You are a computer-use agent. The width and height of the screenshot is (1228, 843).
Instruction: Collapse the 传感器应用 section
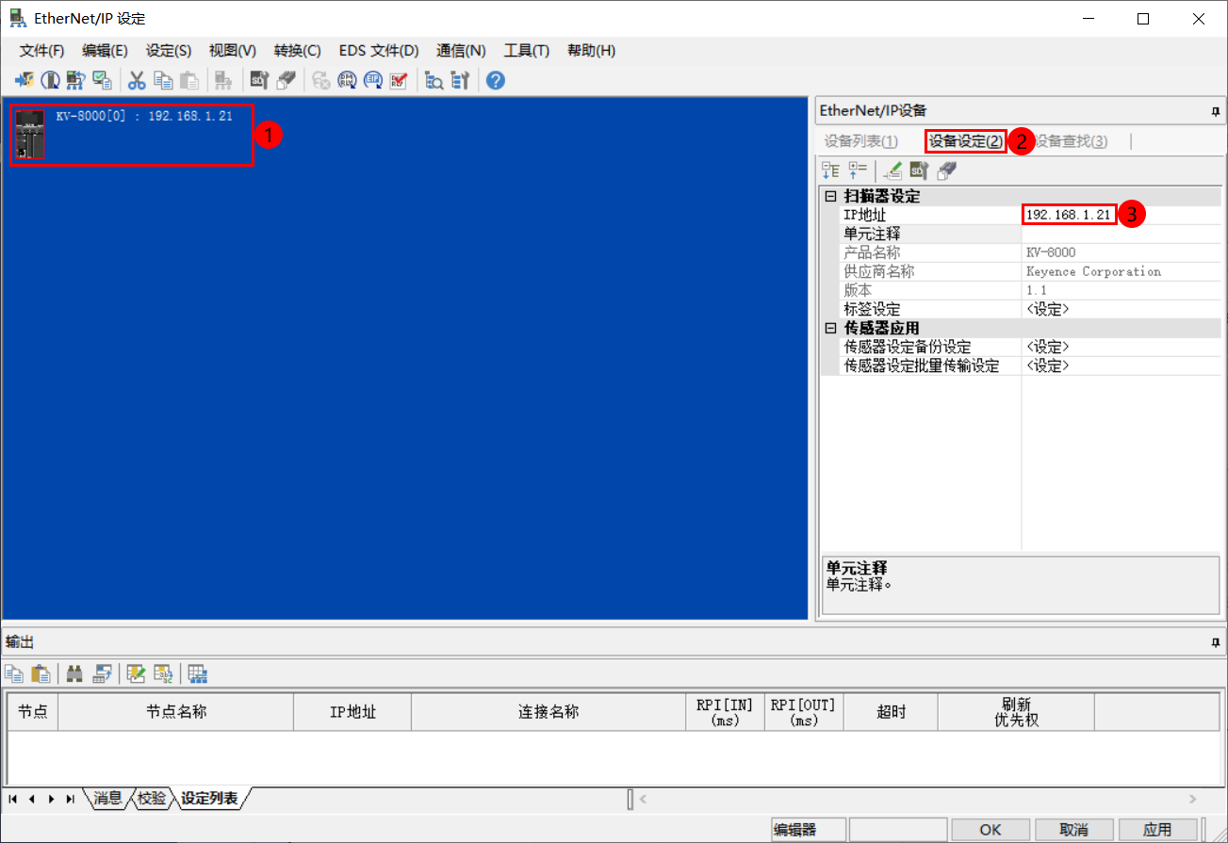click(829, 328)
